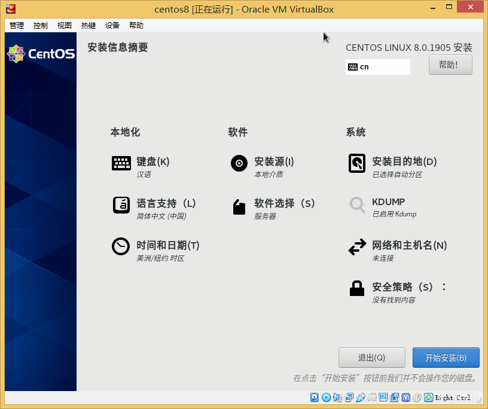Open the 管理 menu
Screen dimensions: 488x409
(17, 26)
